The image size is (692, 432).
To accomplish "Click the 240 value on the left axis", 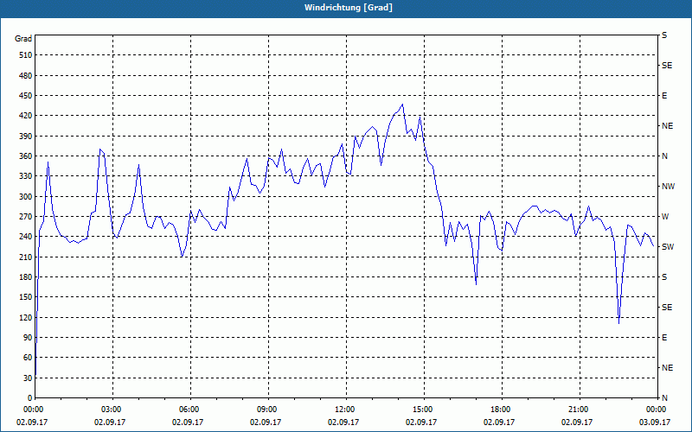I will coord(26,237).
